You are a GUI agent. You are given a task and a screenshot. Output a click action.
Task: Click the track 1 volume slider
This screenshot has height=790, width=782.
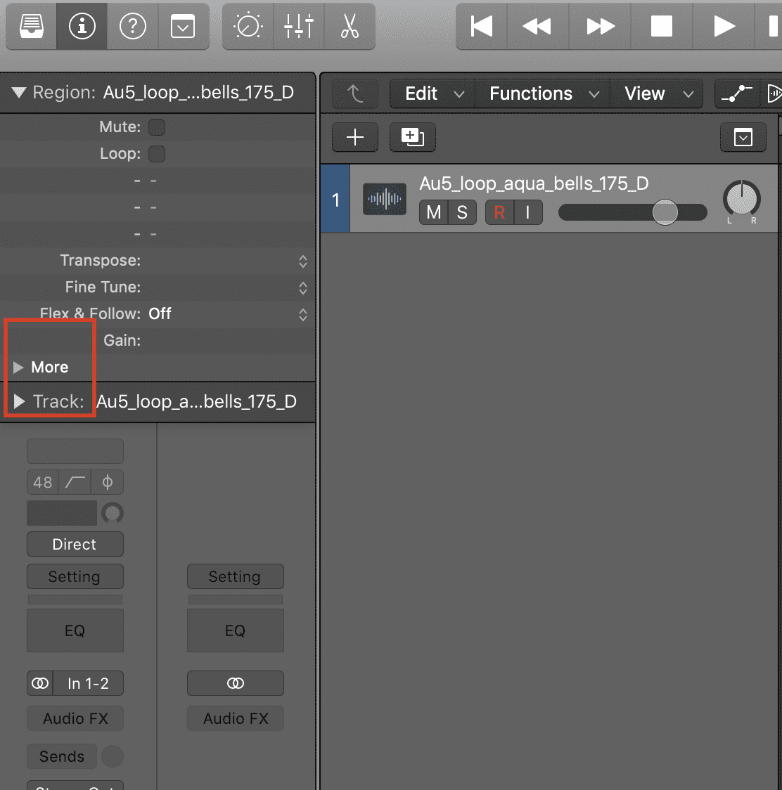pos(633,213)
